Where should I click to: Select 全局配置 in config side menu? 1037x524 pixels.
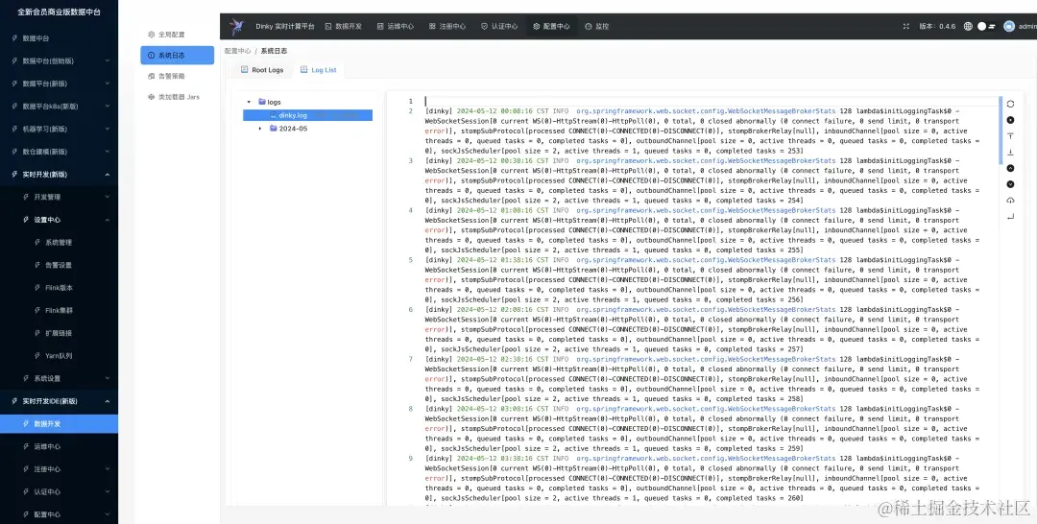(178, 35)
